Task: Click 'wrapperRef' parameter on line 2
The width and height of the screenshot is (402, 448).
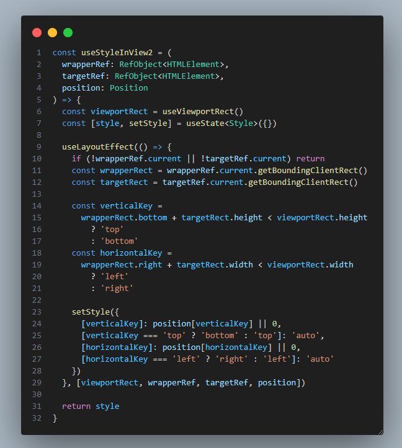Action: (x=86, y=65)
